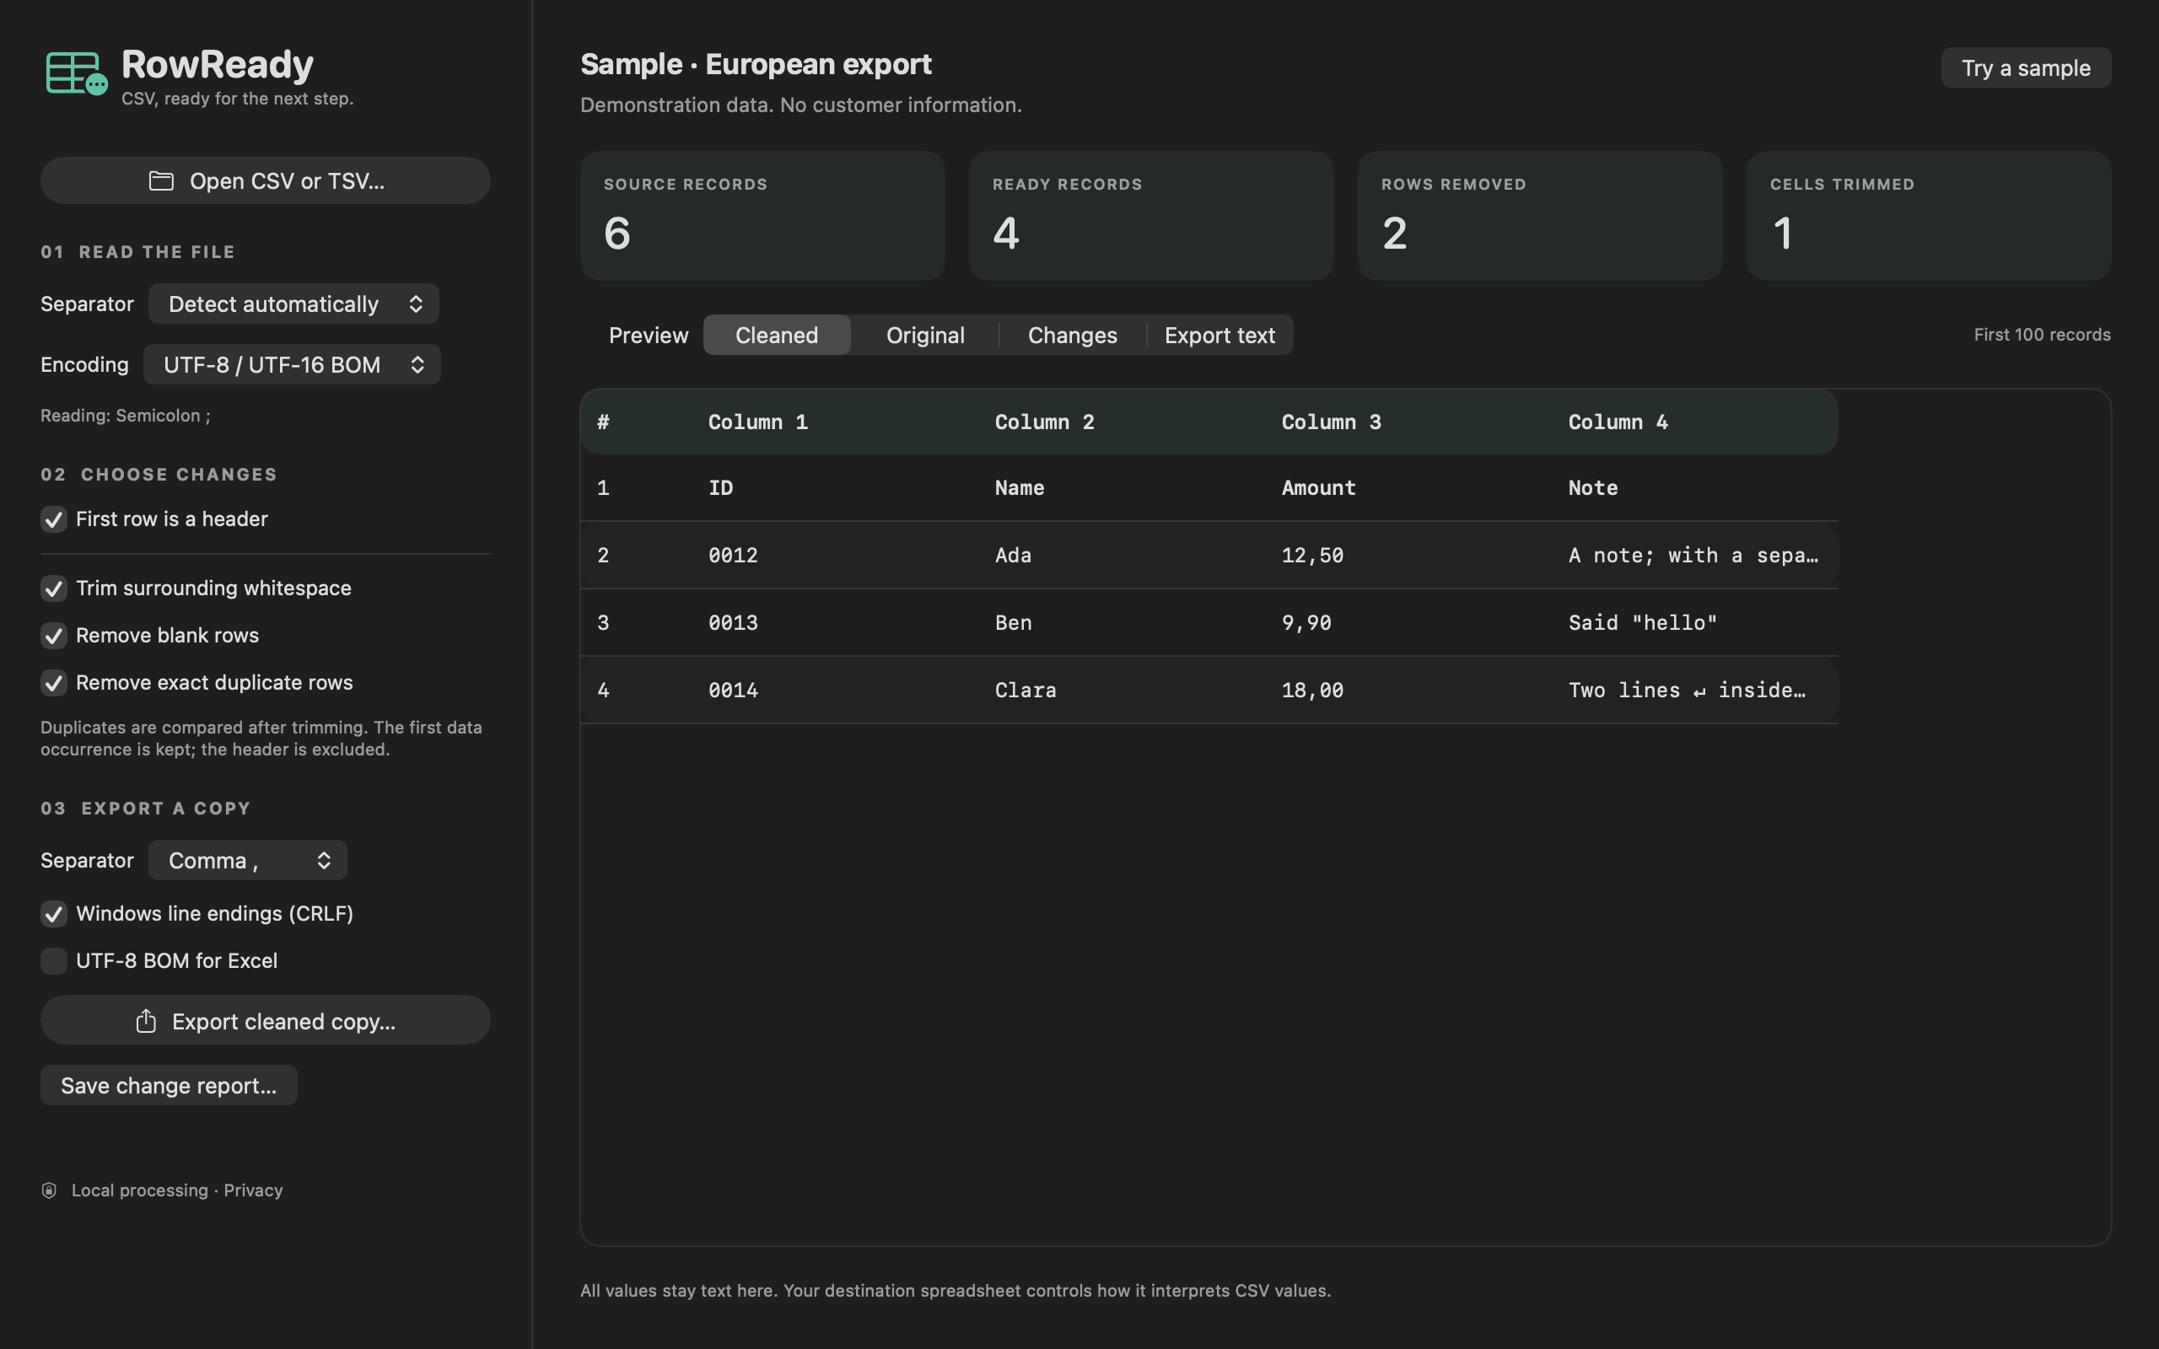Click Save change report... button
Viewport: 2159px width, 1349px height.
tap(169, 1086)
